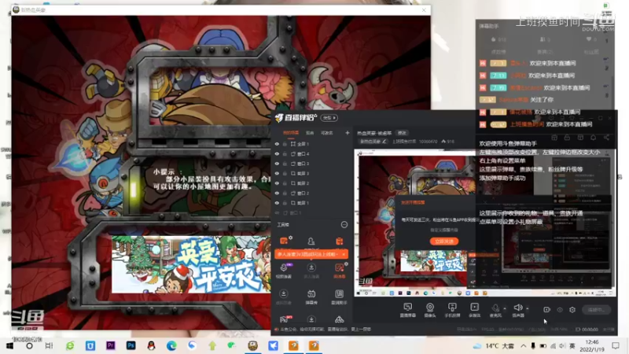Hide the 截屏 1 source layer
Viewport: 629px width, 354px height.
pyautogui.click(x=277, y=203)
